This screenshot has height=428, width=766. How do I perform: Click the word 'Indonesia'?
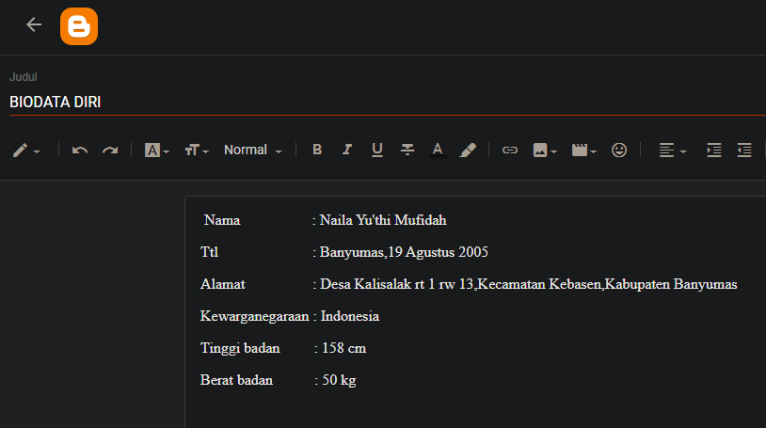(x=350, y=316)
